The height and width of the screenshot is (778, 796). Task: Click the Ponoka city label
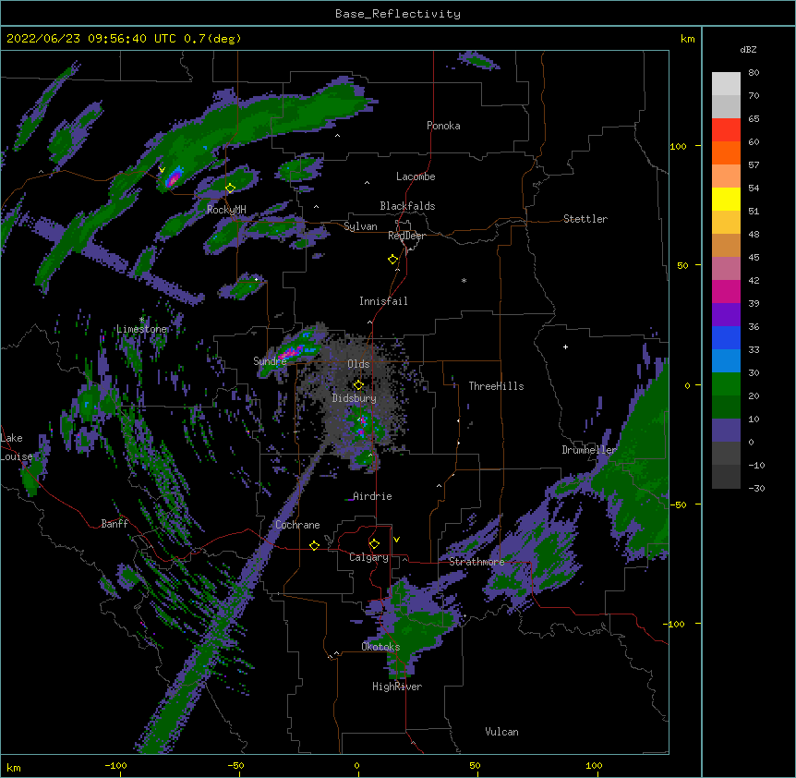pos(443,126)
